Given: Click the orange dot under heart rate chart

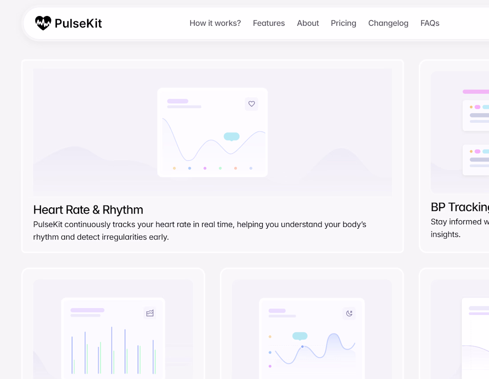Looking at the screenshot, I should click(x=174, y=168).
